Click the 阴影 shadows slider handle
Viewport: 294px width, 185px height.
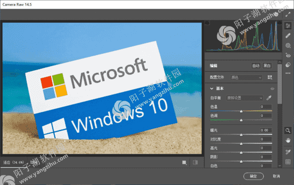coord(241,162)
